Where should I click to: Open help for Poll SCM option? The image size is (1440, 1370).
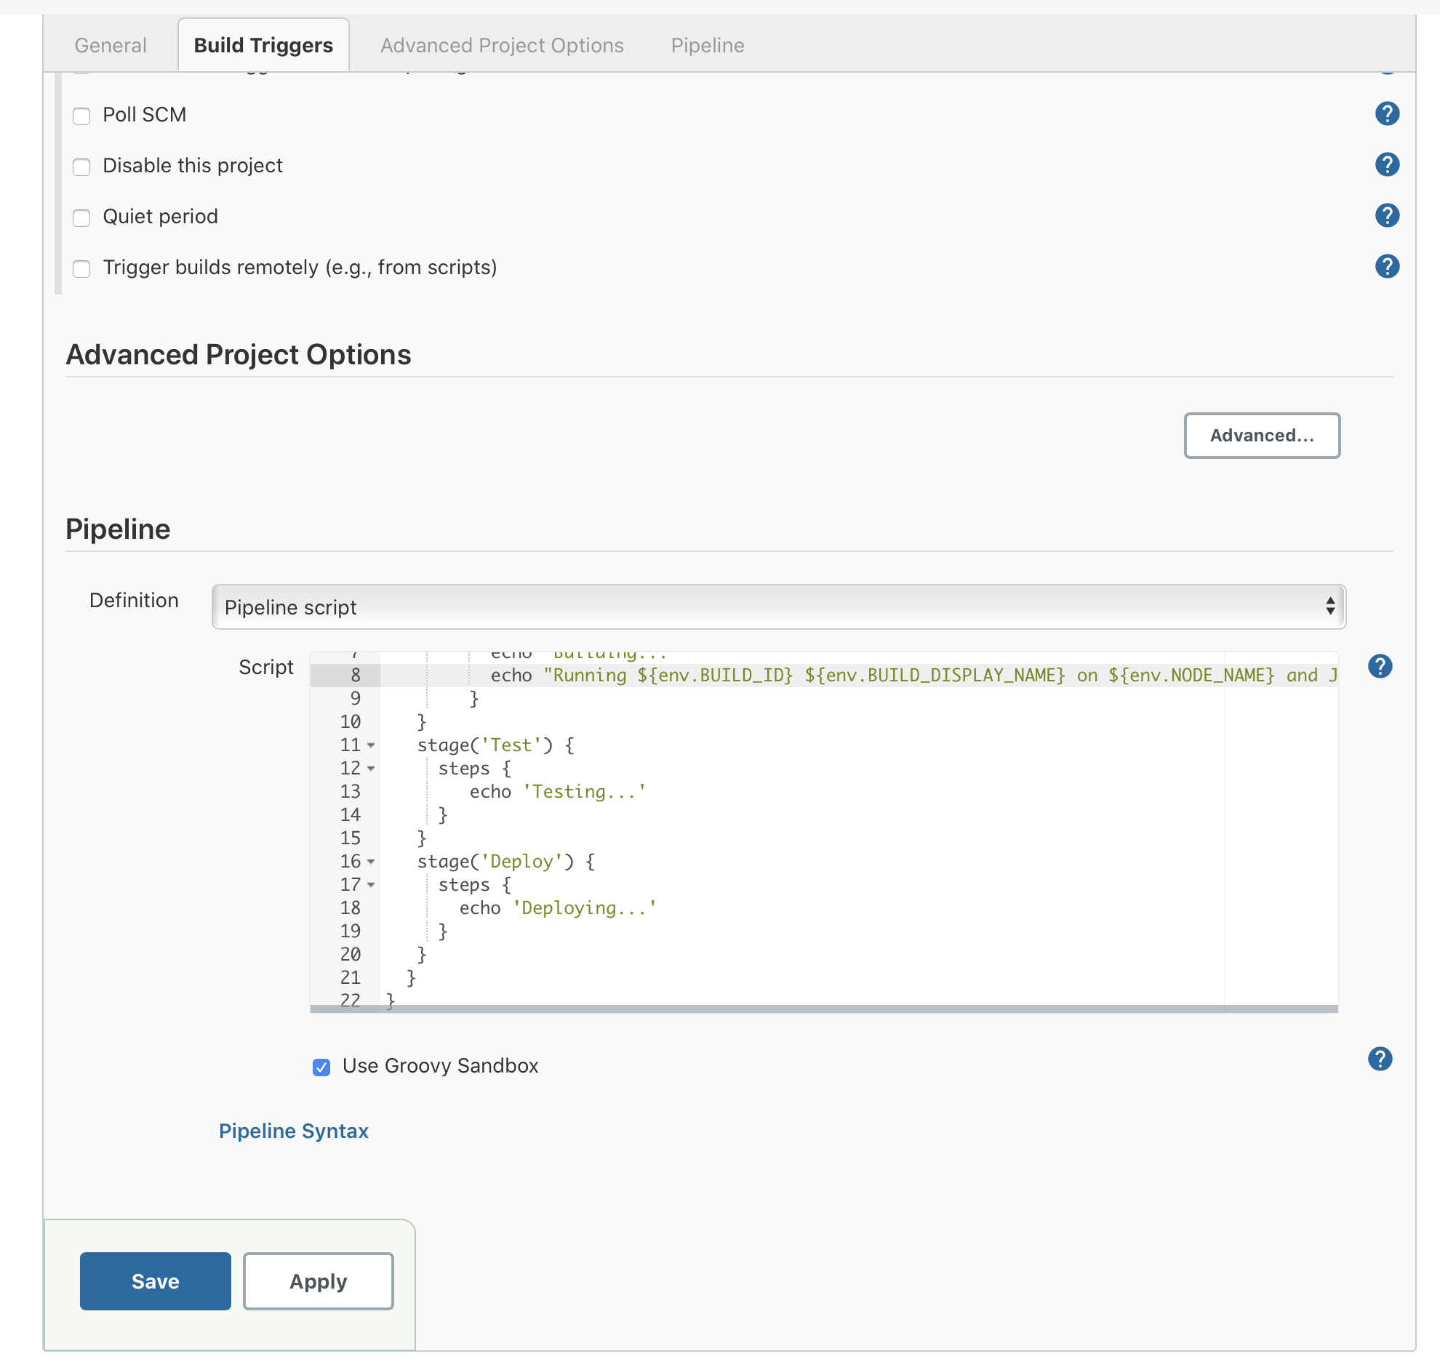point(1386,114)
